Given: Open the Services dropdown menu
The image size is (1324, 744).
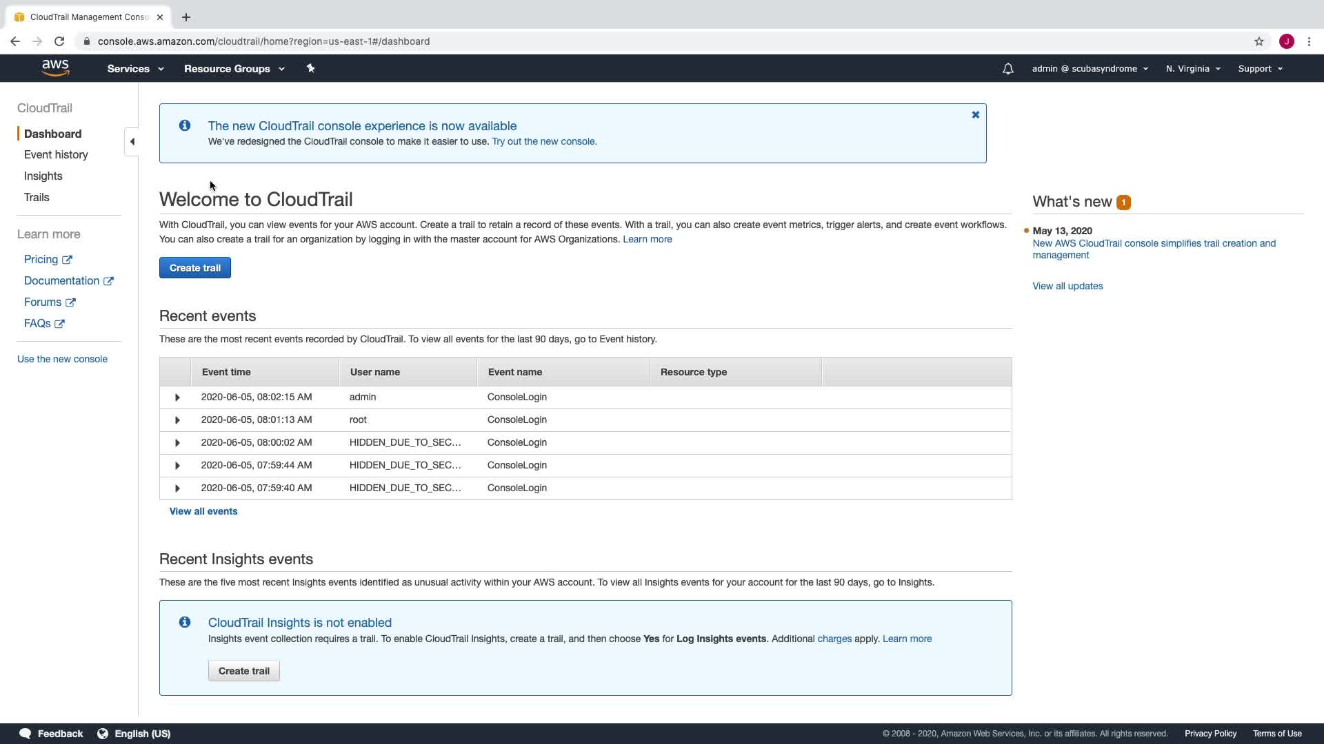Looking at the screenshot, I should (x=135, y=69).
